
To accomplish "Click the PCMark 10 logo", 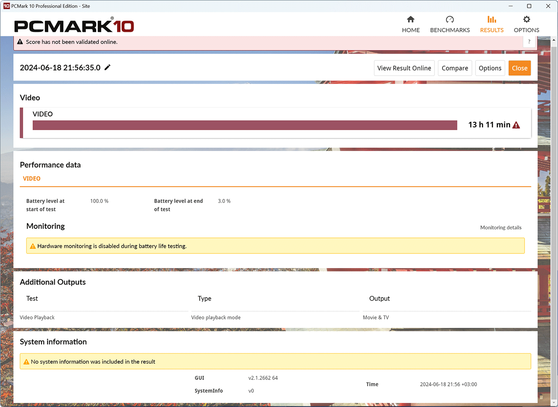I will (74, 26).
